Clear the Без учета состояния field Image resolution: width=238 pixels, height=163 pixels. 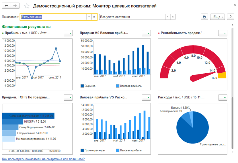click(x=173, y=17)
